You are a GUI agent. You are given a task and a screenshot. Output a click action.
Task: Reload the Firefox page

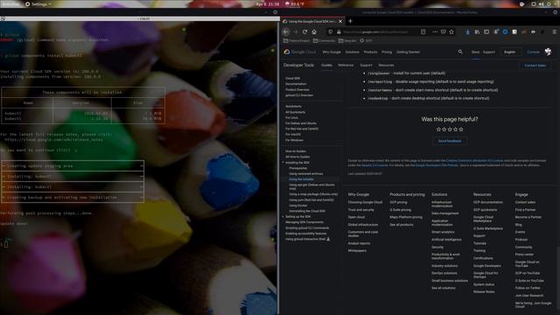(x=304, y=31)
